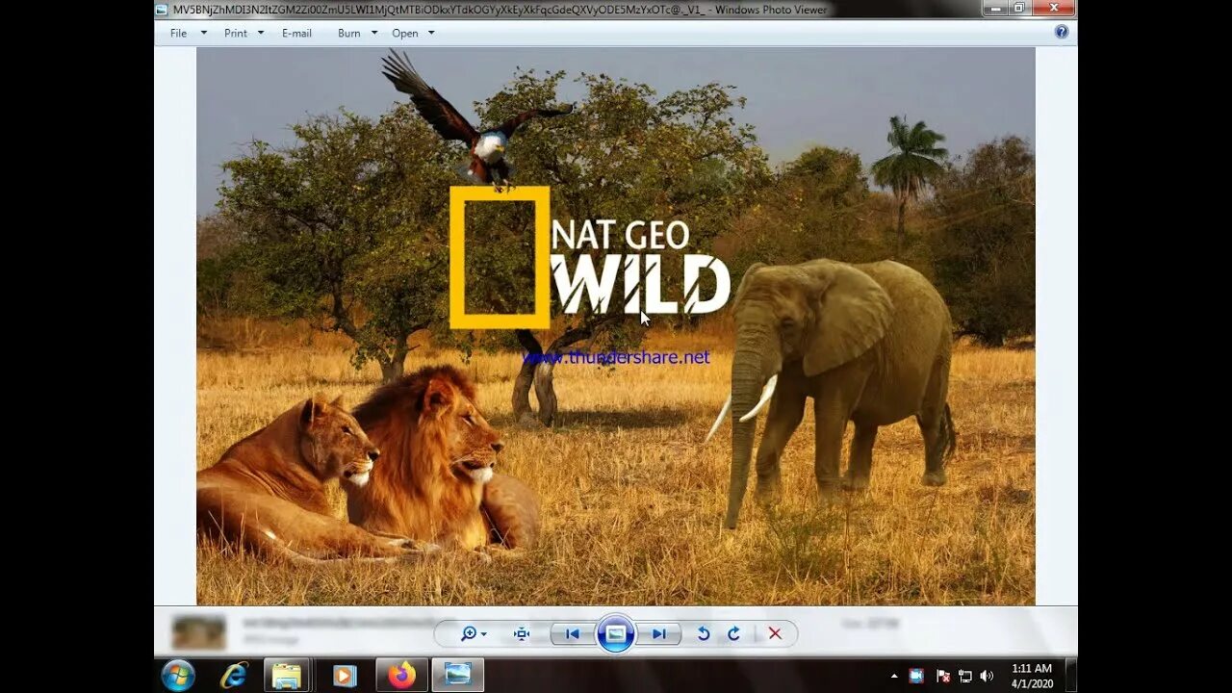Open the Print menu
Screen dimensions: 1232x693
click(236, 33)
